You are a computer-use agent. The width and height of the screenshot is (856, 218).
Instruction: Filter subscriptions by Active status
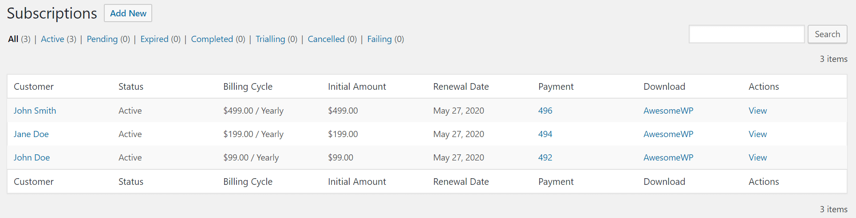click(52, 39)
